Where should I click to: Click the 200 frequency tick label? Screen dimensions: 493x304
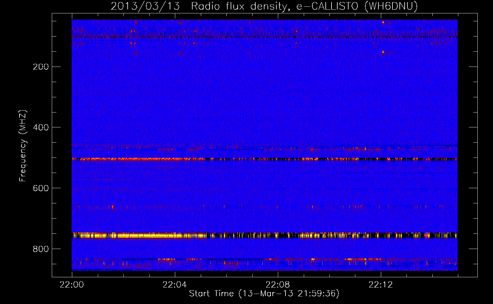coord(41,67)
